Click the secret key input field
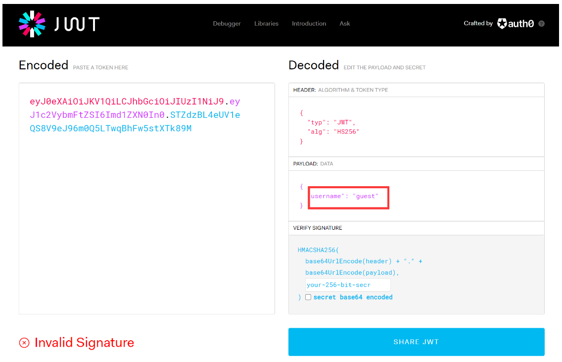 click(347, 285)
